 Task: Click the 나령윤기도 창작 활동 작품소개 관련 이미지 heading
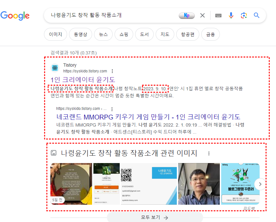click(x=129, y=153)
